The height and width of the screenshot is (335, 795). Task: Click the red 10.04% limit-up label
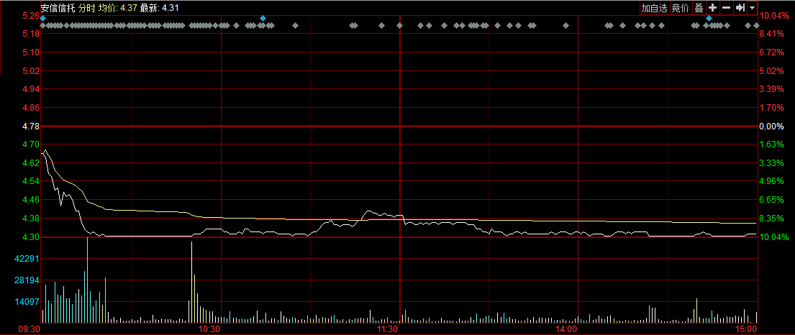click(x=773, y=16)
